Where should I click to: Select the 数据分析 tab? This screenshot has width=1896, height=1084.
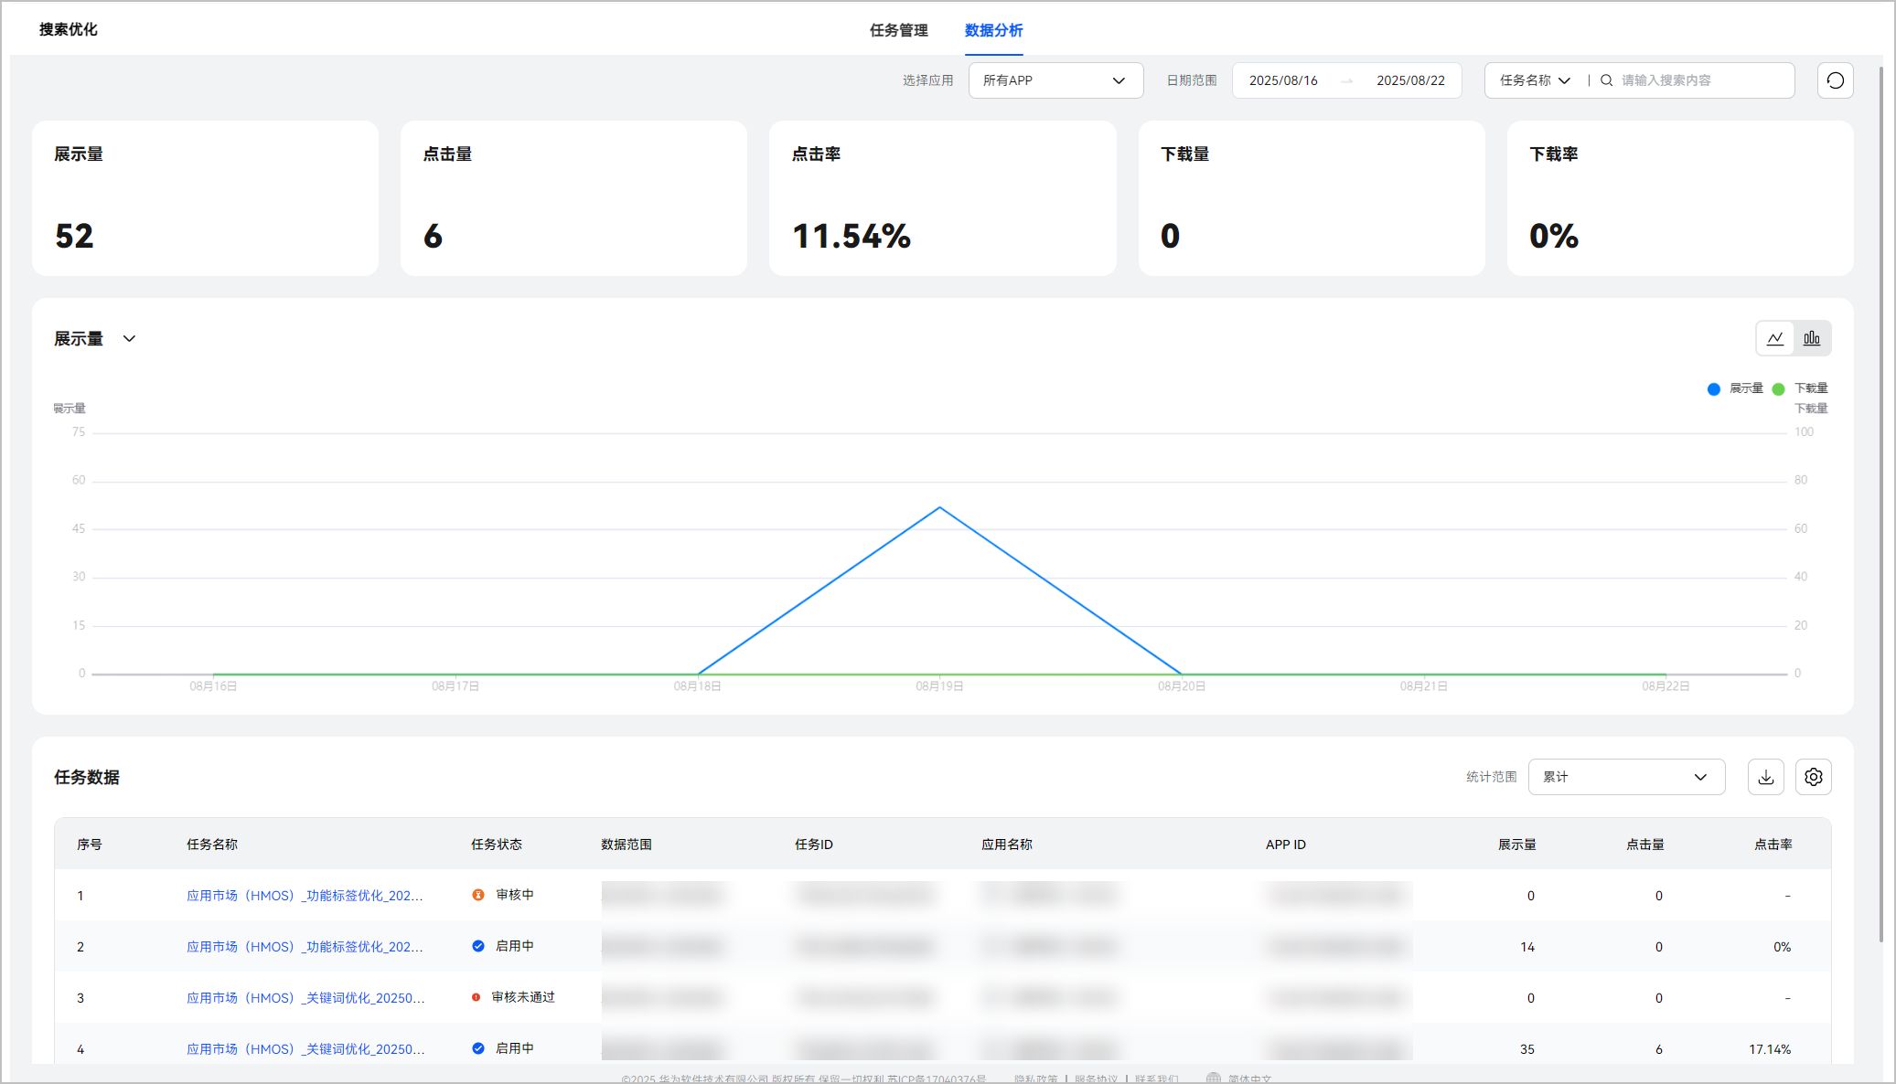[x=993, y=30]
